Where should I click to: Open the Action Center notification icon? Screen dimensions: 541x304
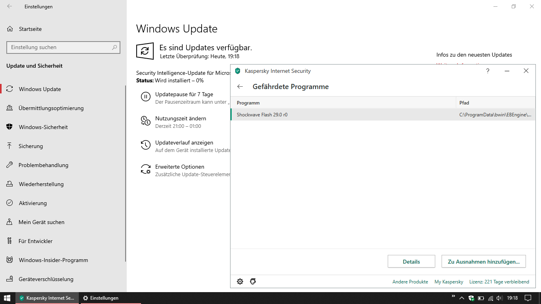pyautogui.click(x=528, y=298)
